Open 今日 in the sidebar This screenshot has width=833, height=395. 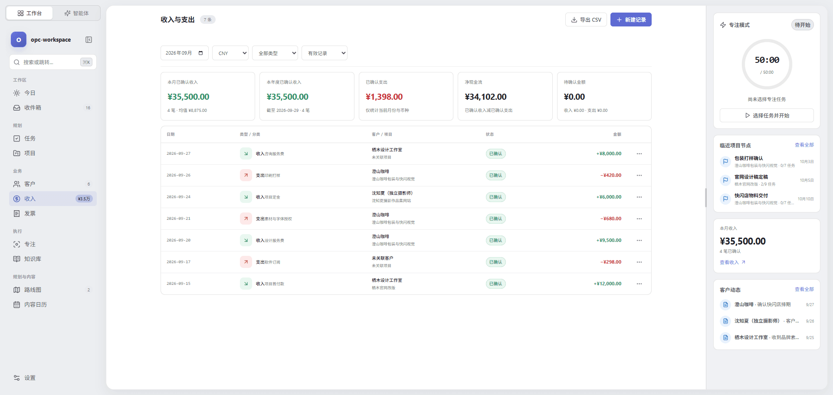53,93
